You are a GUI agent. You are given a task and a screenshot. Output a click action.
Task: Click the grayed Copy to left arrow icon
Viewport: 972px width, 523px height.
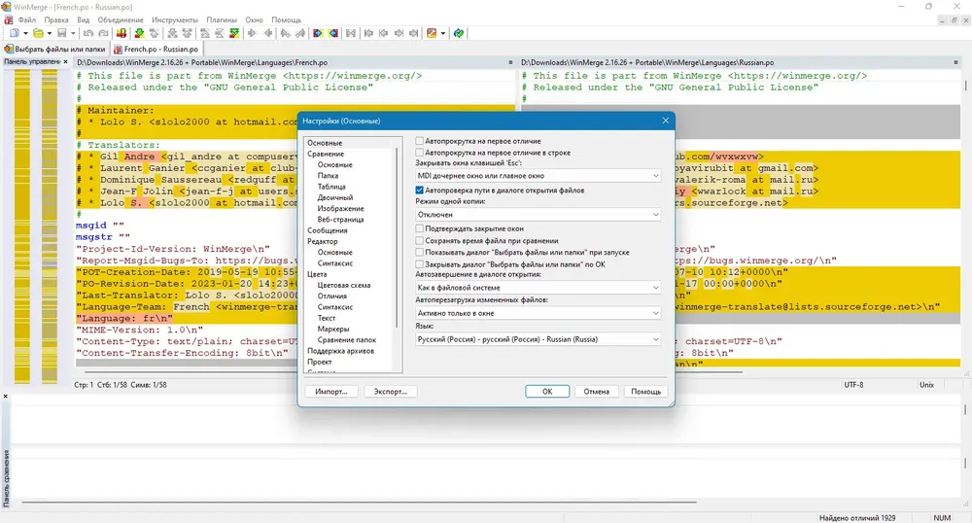268,33
